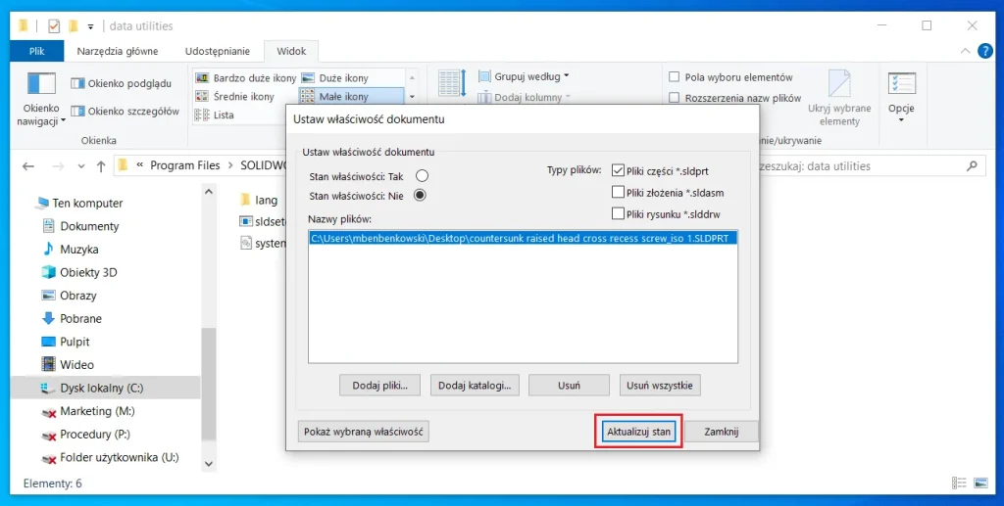
Task: Expand layout gallery more arrow
Action: click(412, 97)
